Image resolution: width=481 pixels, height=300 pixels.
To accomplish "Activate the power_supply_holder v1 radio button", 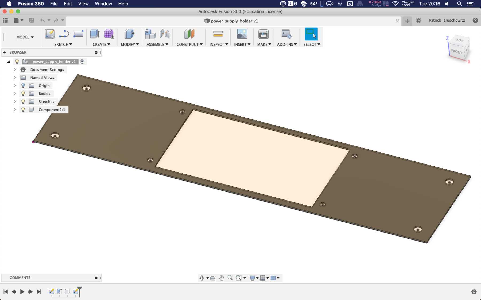I will point(82,62).
